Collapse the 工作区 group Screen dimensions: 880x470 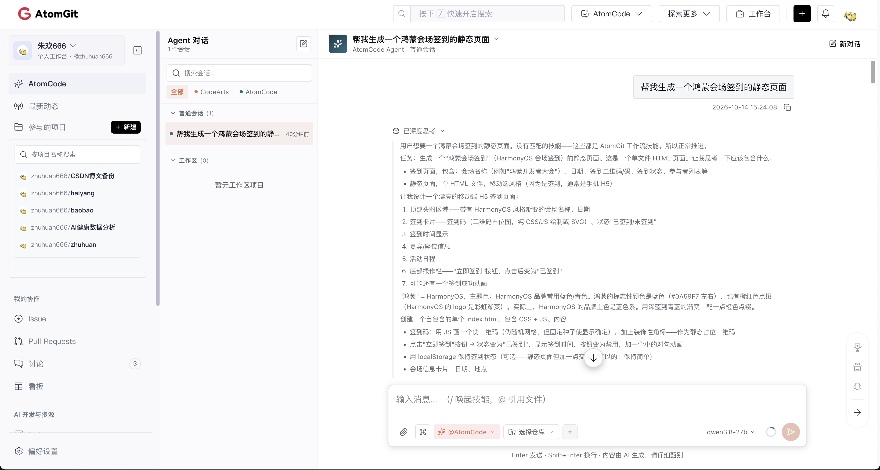pos(173,161)
